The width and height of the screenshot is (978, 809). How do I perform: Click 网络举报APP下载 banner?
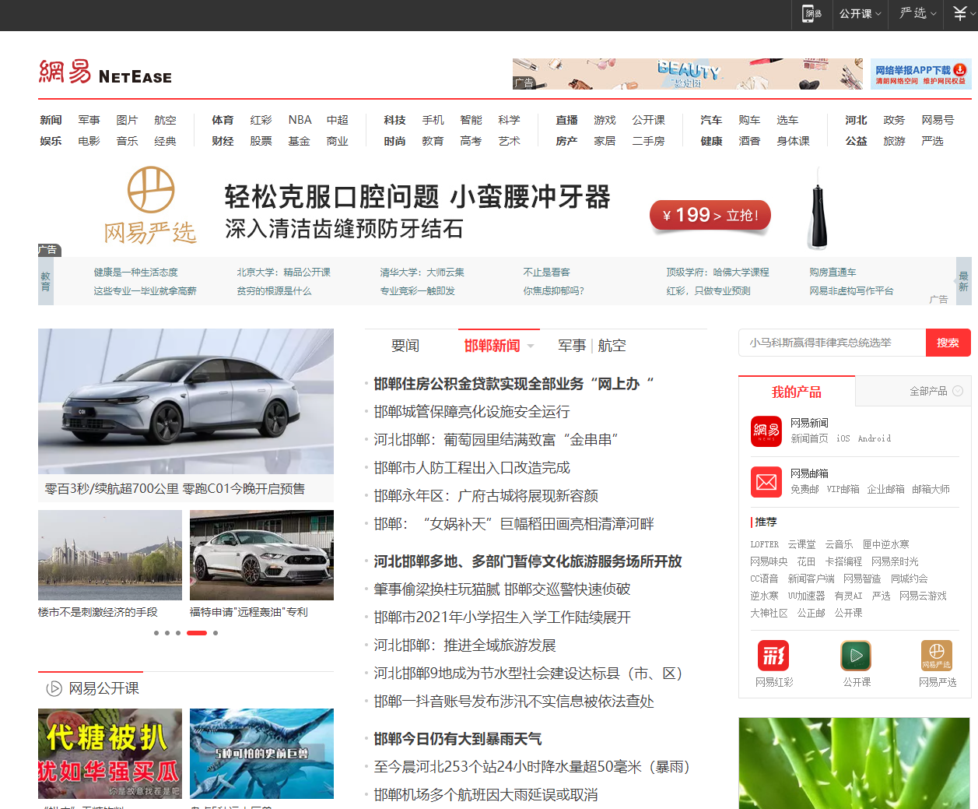(920, 75)
